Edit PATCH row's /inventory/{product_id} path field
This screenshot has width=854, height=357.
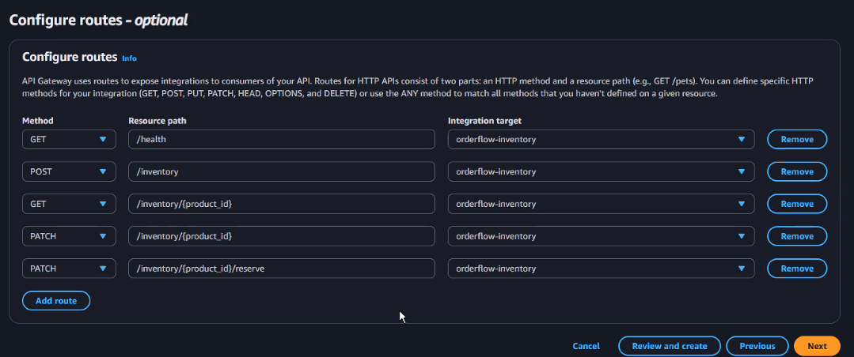click(x=282, y=236)
